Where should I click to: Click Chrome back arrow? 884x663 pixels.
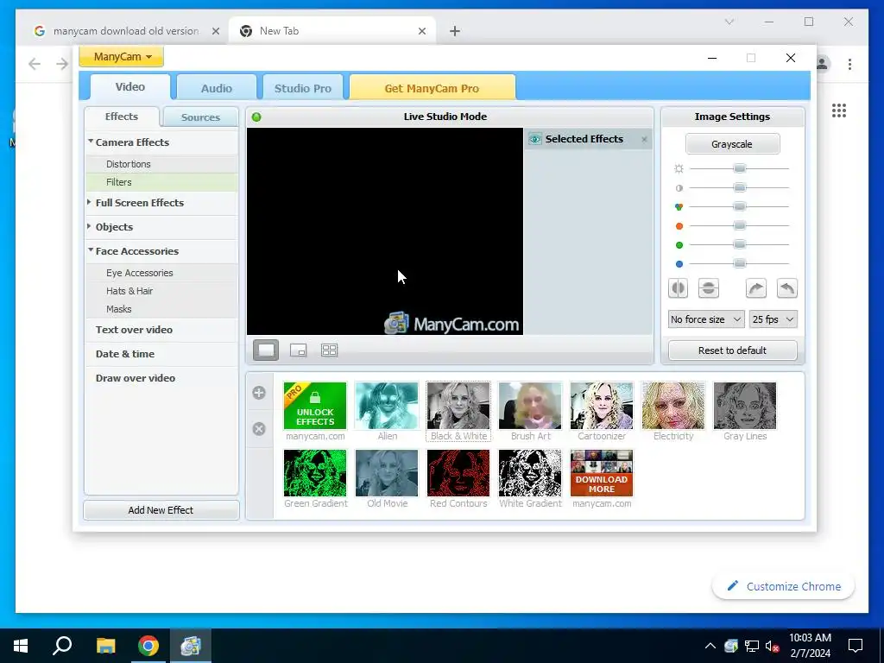[x=35, y=64]
